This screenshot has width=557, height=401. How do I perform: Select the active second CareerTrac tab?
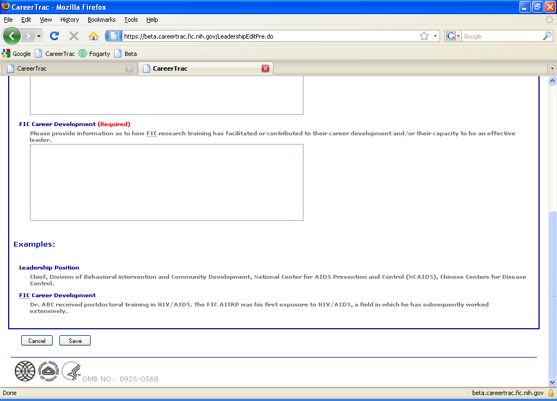pyautogui.click(x=205, y=68)
